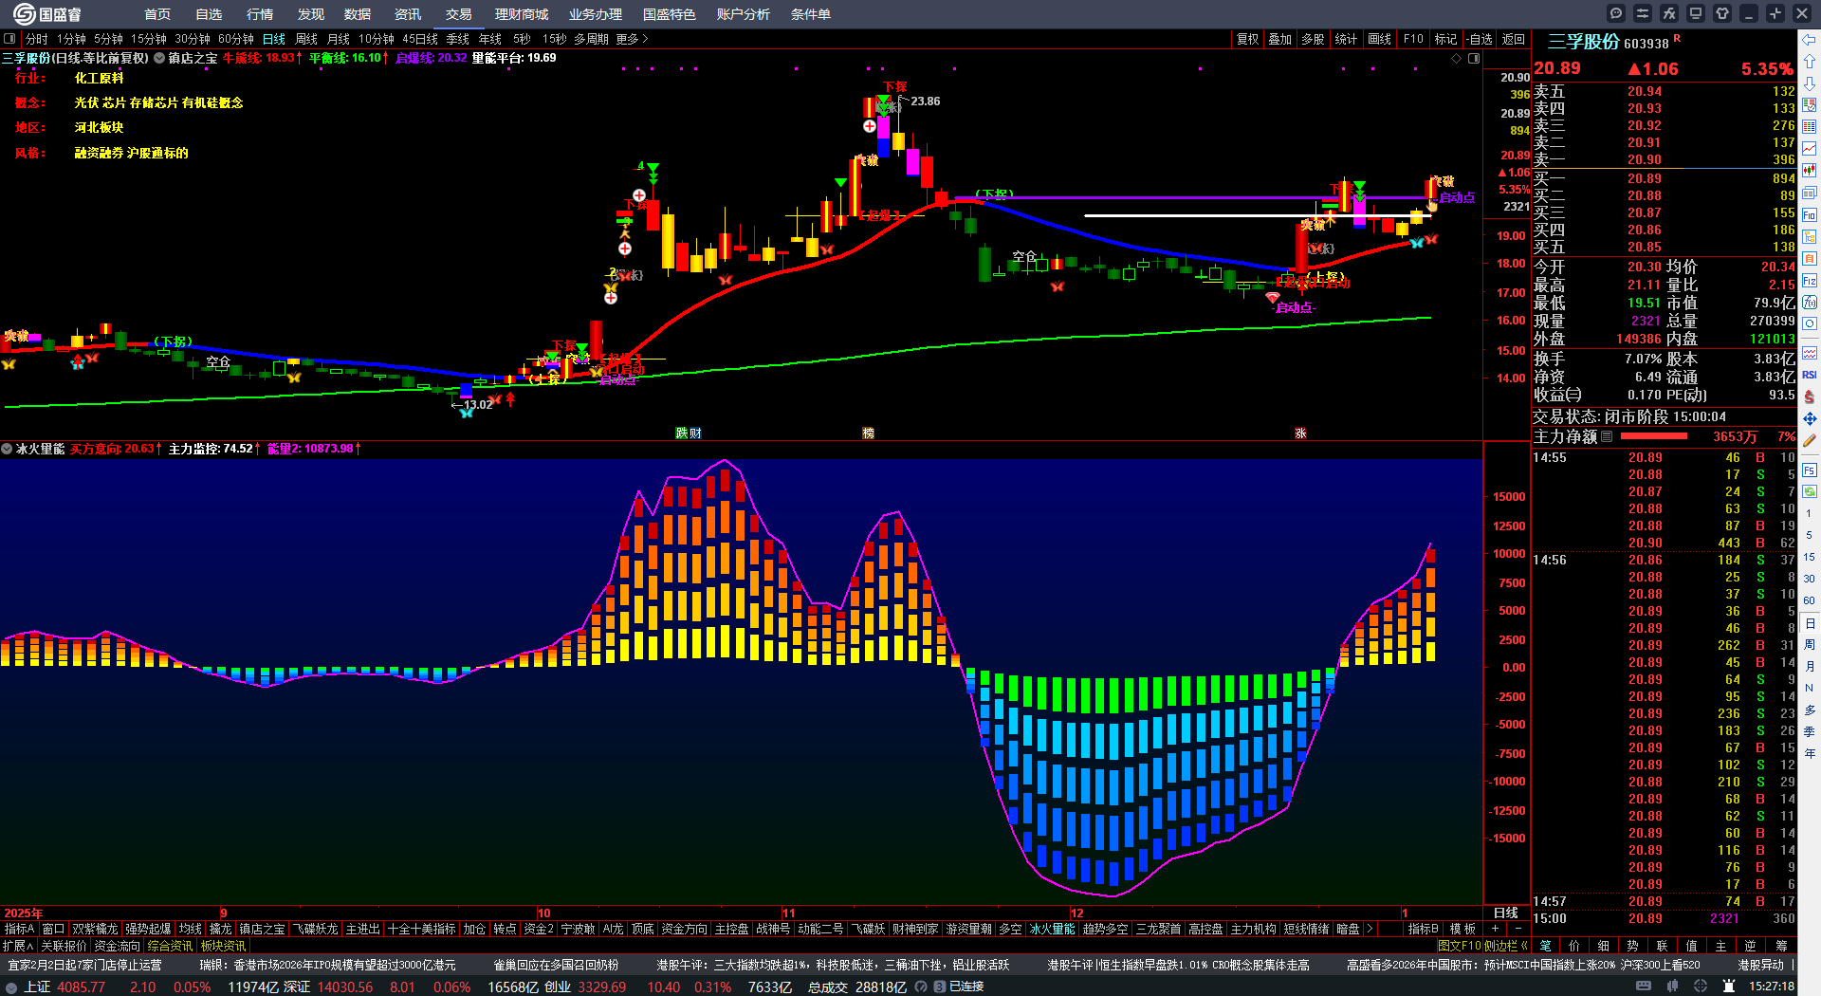Click the 图文F10 link

pos(1461,946)
